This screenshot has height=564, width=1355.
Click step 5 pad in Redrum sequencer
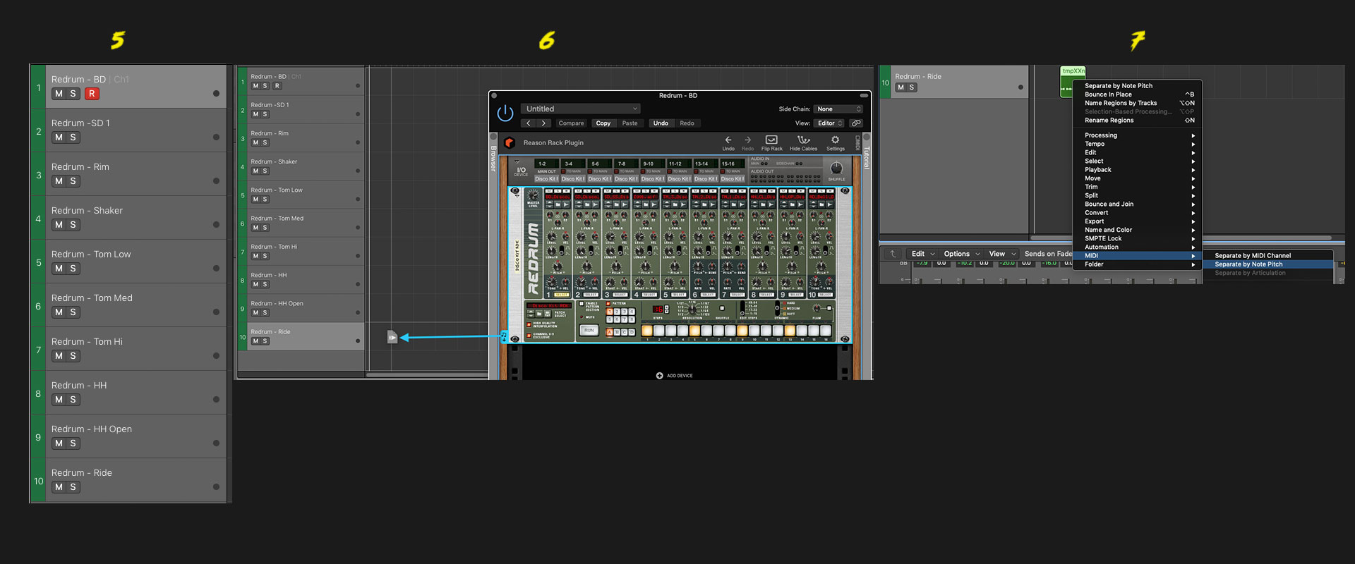tap(694, 331)
